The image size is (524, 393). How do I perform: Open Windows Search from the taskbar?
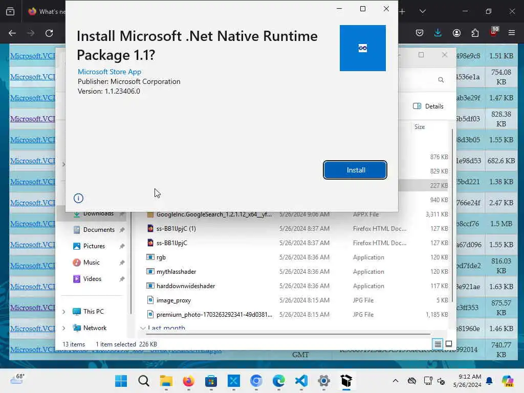144,381
